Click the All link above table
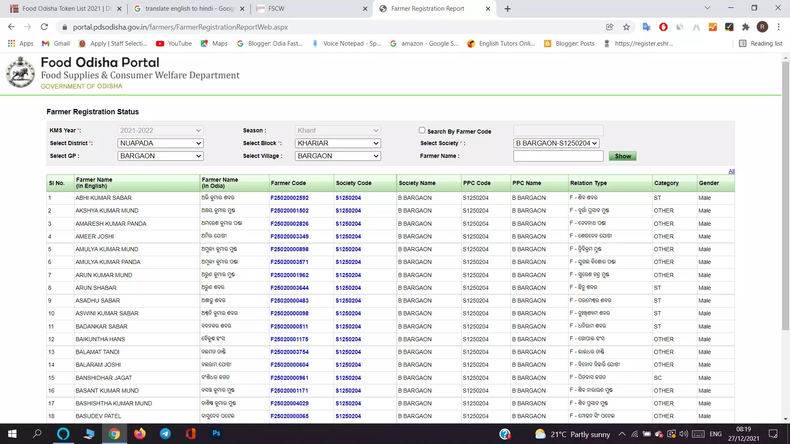The image size is (790, 444). pyautogui.click(x=731, y=171)
